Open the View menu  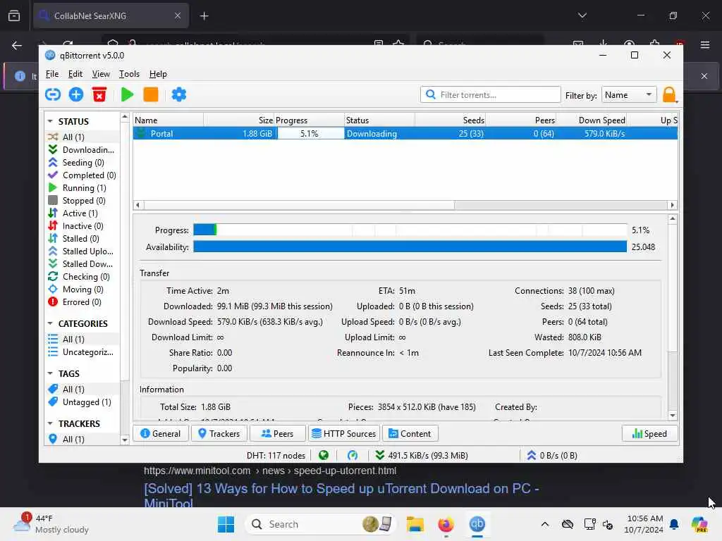101,74
